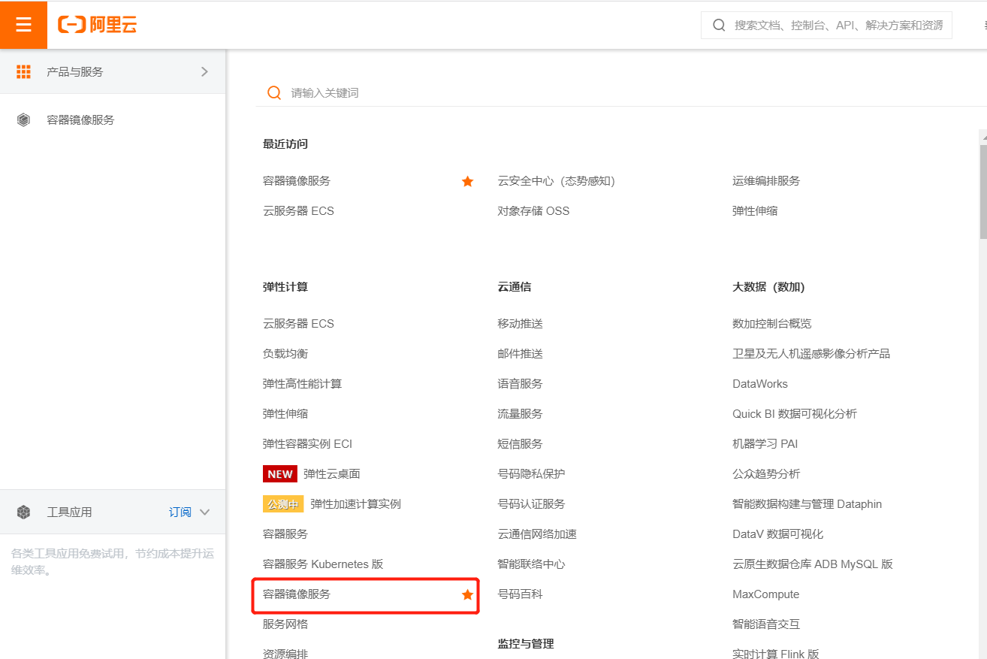Toggle star on 容器镜像服务 in 弹性计算
Screen dimensions: 987x659
click(467, 594)
